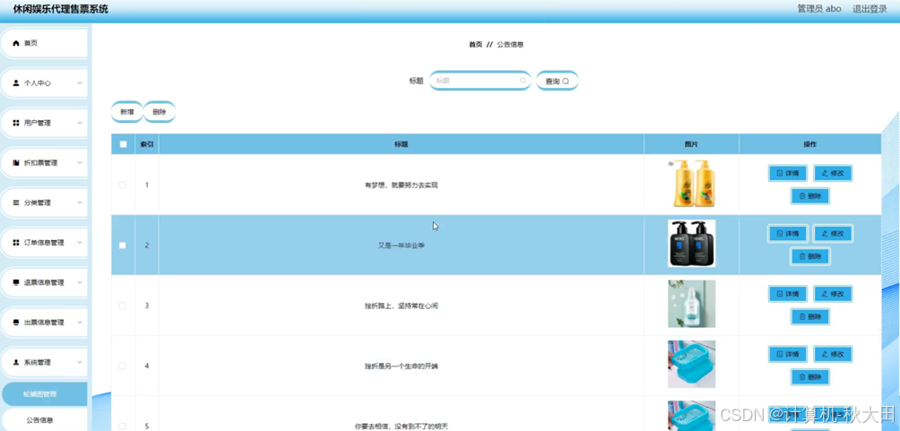Check the checkbox for row 2
Viewport: 900px width, 431px height.
122,245
